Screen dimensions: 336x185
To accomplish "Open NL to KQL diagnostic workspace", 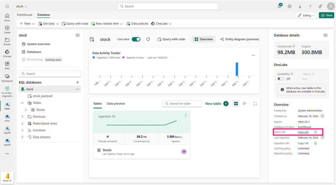I will click(x=7, y=92).
